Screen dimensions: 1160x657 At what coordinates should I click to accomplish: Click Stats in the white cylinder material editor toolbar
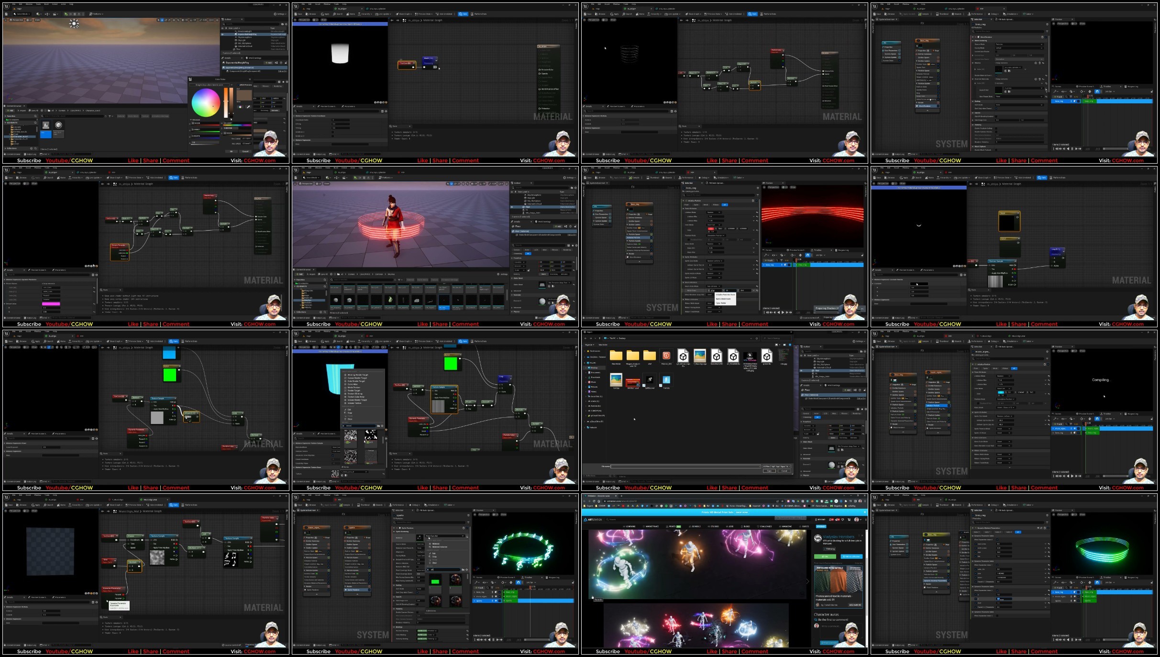click(463, 14)
